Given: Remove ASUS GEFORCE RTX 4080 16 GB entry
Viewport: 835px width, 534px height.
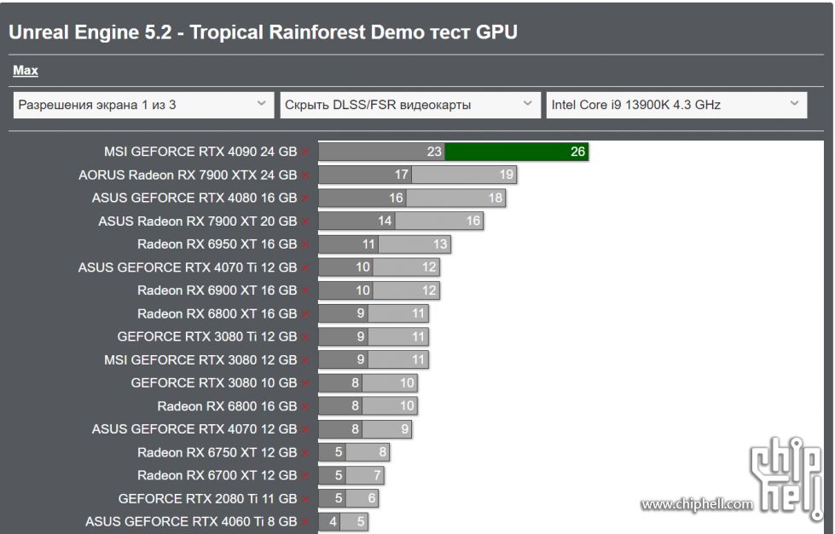Looking at the screenshot, I should (x=305, y=198).
